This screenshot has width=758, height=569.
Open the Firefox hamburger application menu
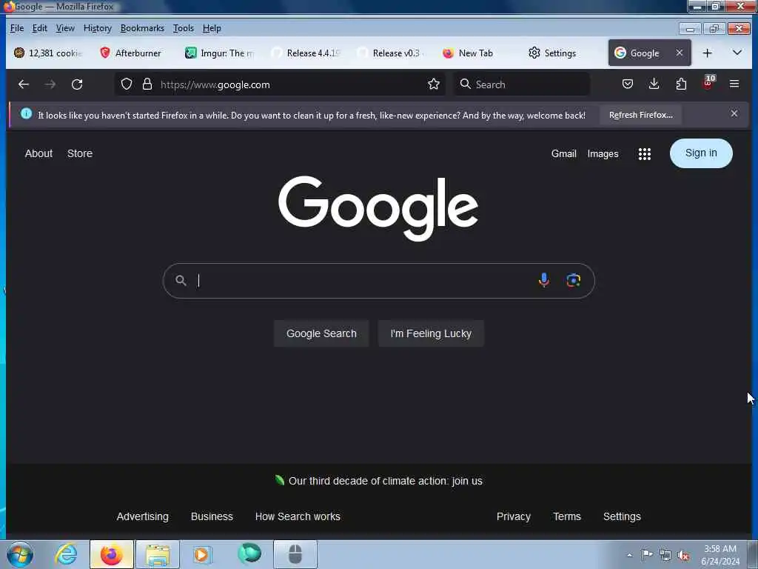734,84
